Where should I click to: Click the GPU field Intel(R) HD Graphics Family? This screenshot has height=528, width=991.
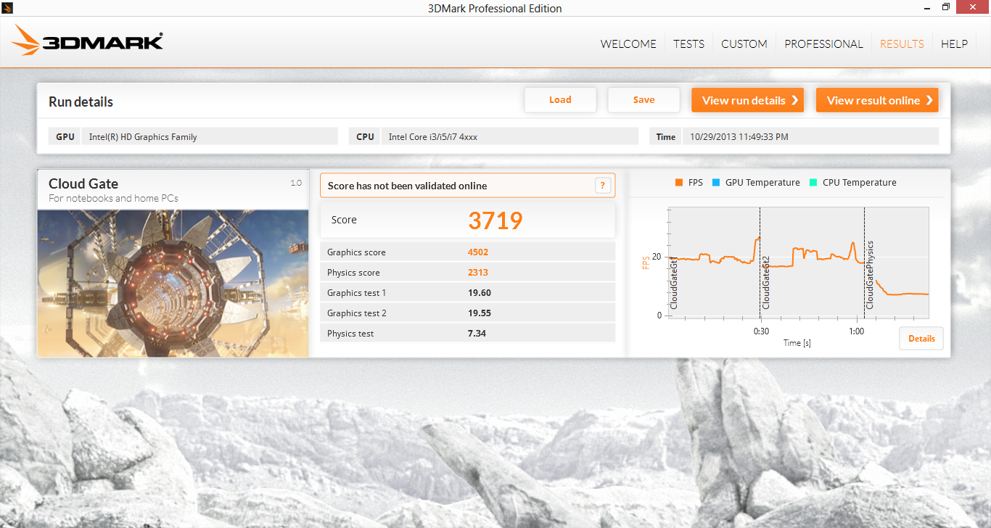tap(210, 136)
